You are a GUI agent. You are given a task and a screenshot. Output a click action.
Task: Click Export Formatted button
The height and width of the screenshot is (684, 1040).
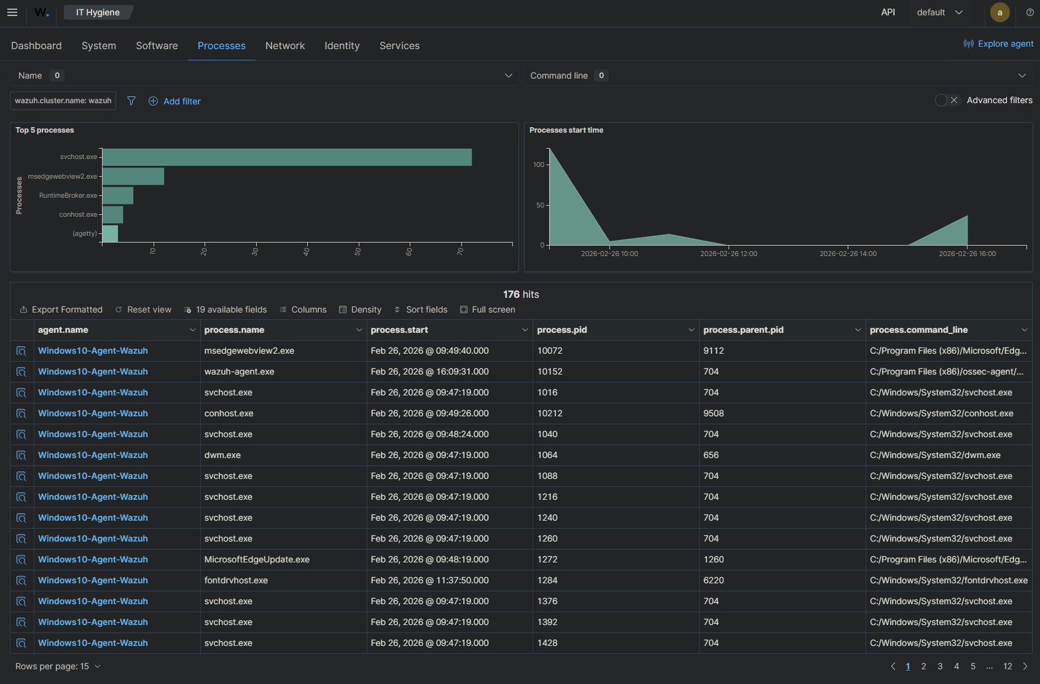point(61,309)
